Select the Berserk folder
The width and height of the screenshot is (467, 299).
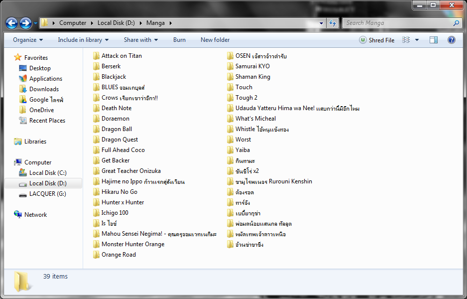(x=107, y=66)
